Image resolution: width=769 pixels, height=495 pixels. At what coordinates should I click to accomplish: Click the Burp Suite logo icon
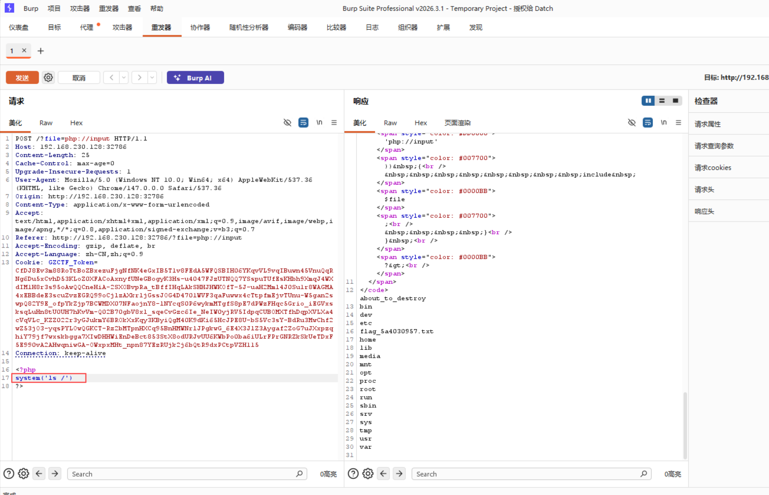pos(9,8)
